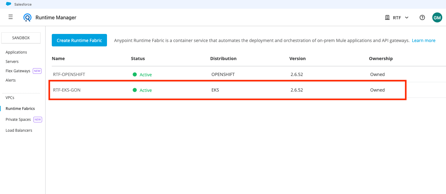Click the OPENSHIFT distribution cell

point(223,74)
